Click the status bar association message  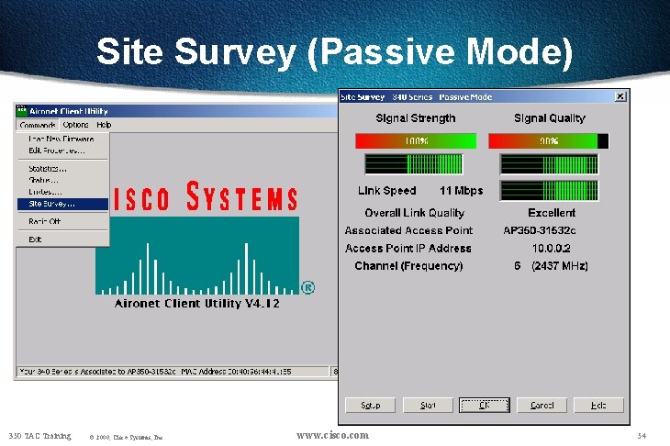[x=173, y=372]
